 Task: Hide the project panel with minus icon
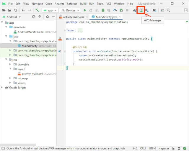pyautogui.click(x=53, y=17)
